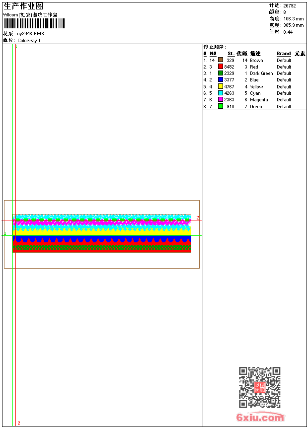Image resolution: width=308 pixels, height=427 pixels.
Task: Pick the Magenta color swatch
Action: [221, 99]
